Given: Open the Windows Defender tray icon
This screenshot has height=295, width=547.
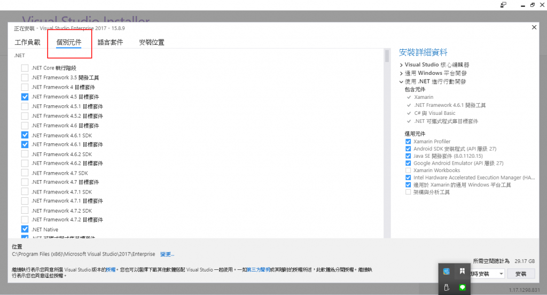Looking at the screenshot, I should (462, 271).
